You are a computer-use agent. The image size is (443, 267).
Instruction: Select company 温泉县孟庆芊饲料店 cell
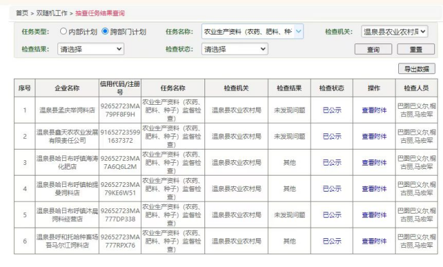click(x=65, y=109)
